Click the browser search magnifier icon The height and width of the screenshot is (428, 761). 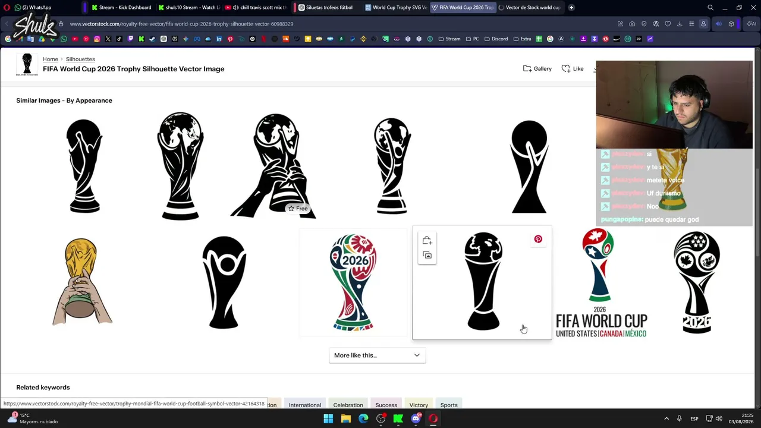click(x=710, y=8)
